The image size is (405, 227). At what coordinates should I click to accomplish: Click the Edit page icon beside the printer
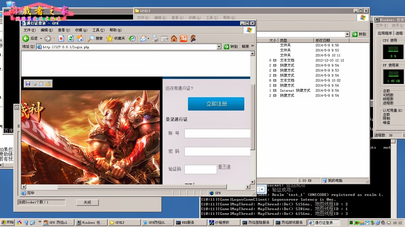[165, 38]
